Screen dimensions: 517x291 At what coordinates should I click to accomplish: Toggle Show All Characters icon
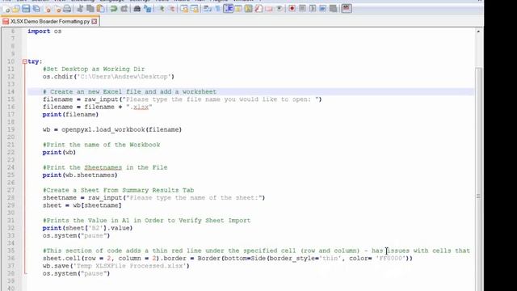(x=217, y=9)
